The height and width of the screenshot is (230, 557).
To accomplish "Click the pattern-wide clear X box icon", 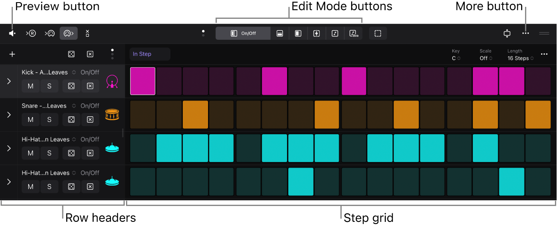I will [90, 54].
